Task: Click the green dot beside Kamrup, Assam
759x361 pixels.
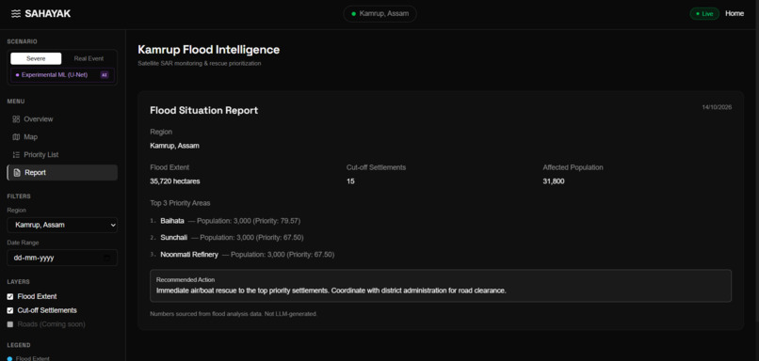Action: (x=353, y=14)
